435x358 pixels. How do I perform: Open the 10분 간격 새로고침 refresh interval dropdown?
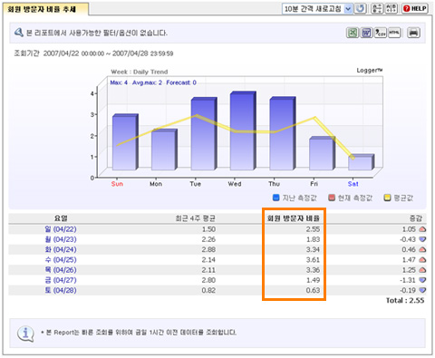[317, 9]
